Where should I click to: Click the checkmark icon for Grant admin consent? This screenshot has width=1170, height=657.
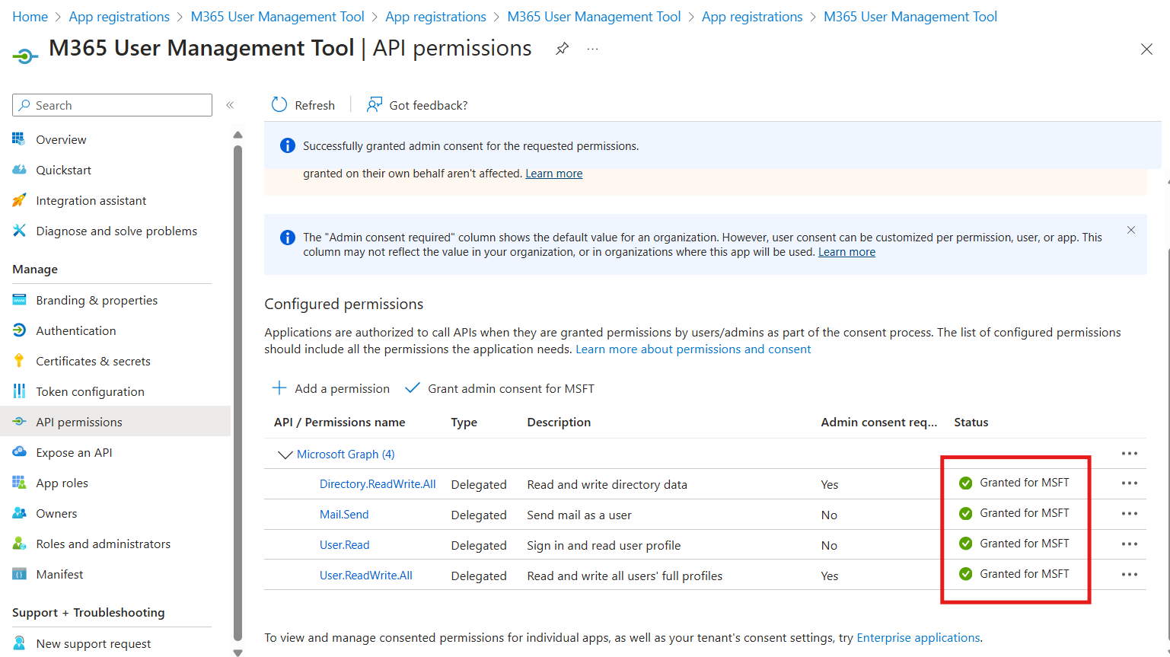click(412, 388)
